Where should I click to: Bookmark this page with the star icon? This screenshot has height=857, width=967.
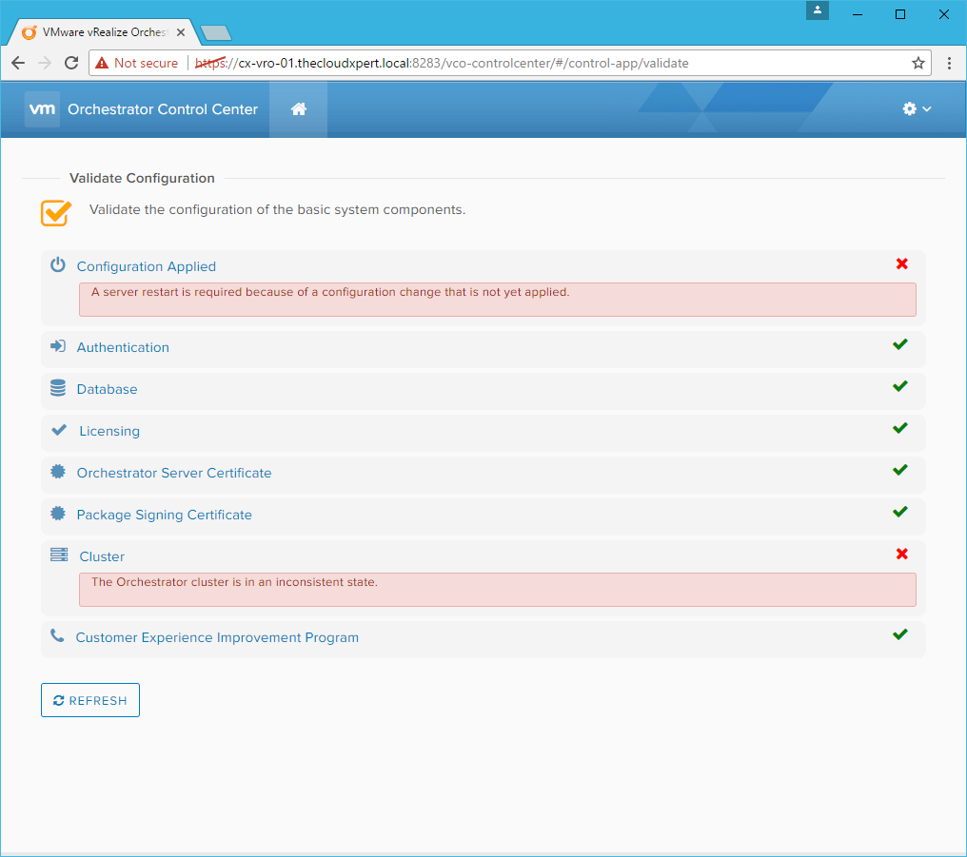tap(918, 63)
